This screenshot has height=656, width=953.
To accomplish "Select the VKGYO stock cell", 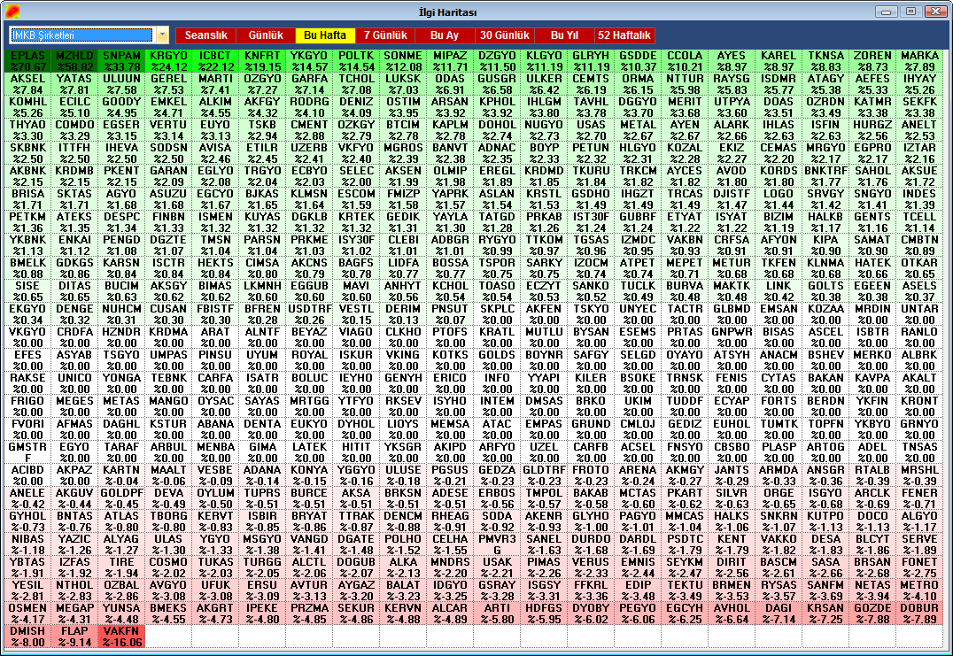I will click(x=28, y=337).
